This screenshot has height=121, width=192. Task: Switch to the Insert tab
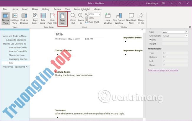[x=25, y=9]
